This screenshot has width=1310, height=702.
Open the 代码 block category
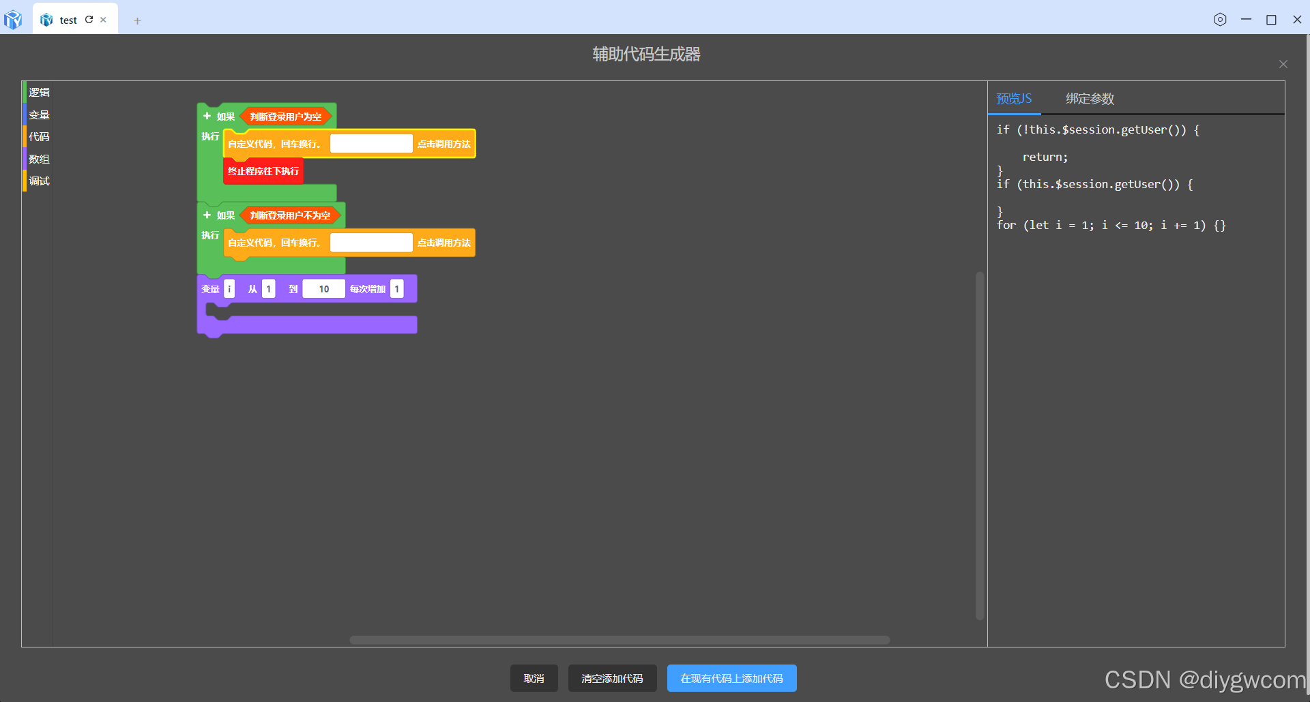(x=39, y=136)
